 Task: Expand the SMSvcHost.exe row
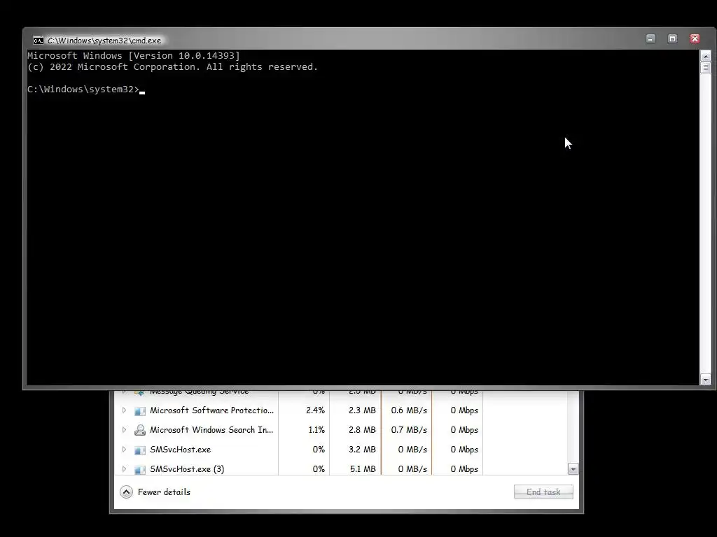124,450
